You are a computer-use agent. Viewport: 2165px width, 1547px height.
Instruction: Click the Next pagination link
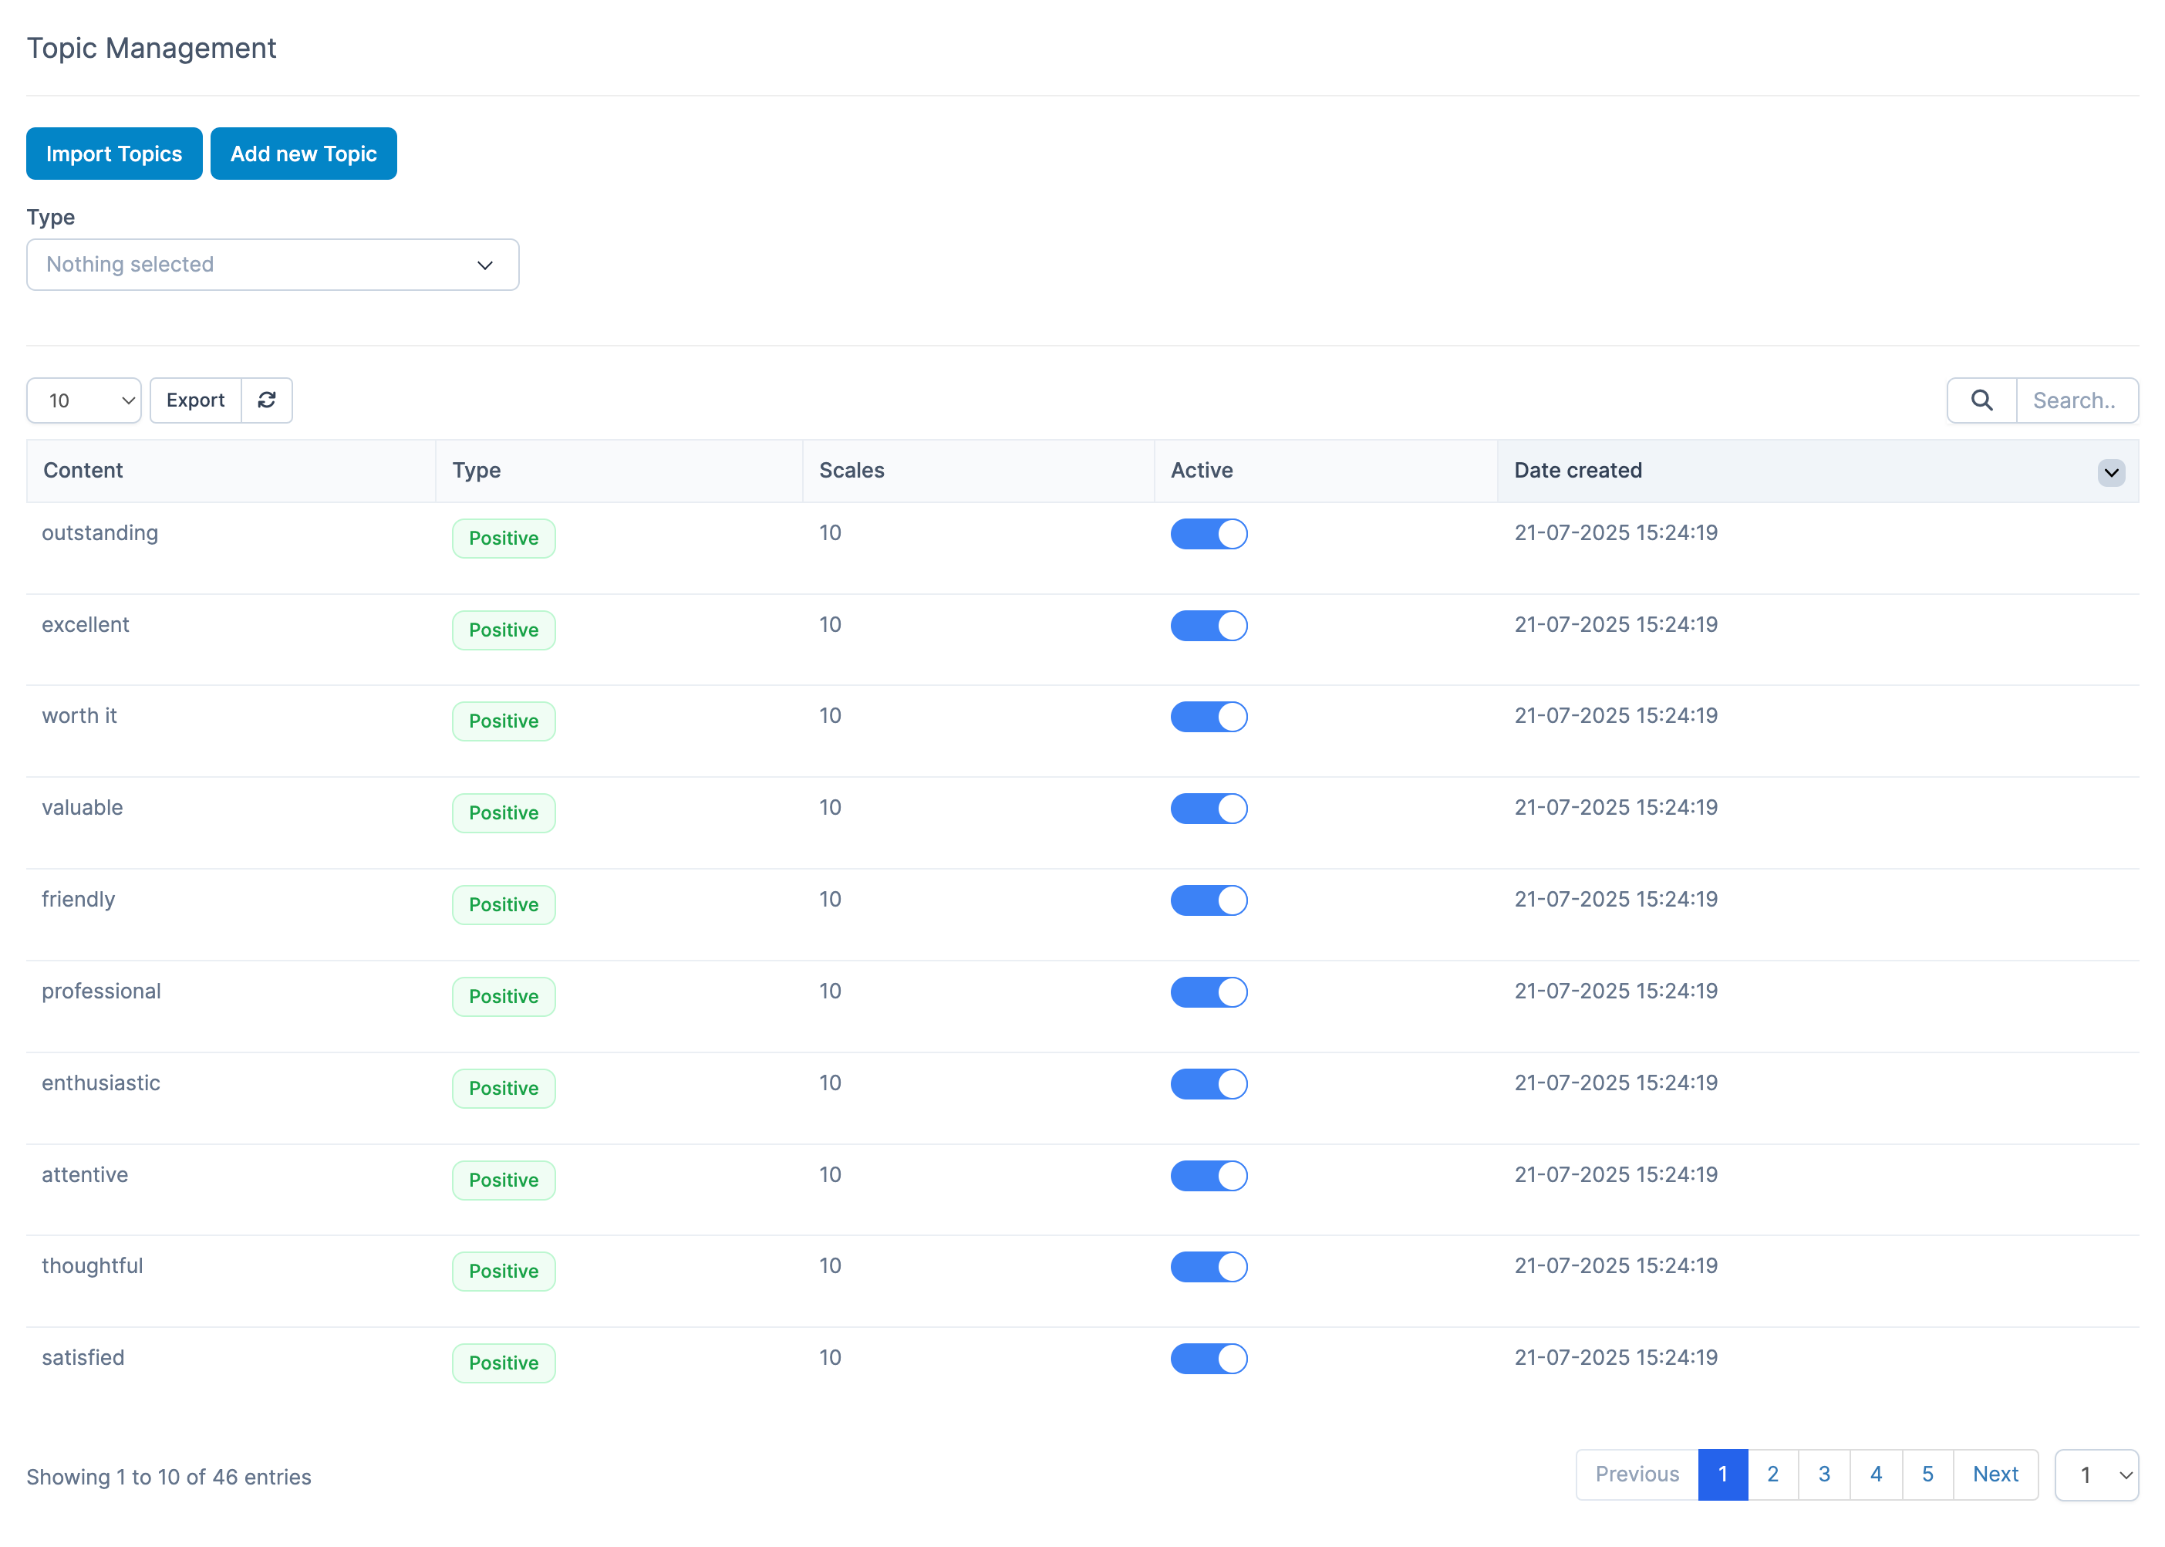tap(1995, 1474)
